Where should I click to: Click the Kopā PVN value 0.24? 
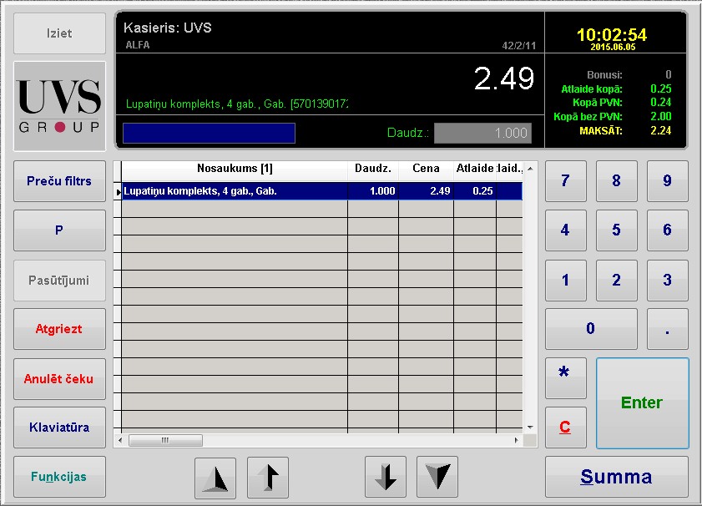click(661, 103)
